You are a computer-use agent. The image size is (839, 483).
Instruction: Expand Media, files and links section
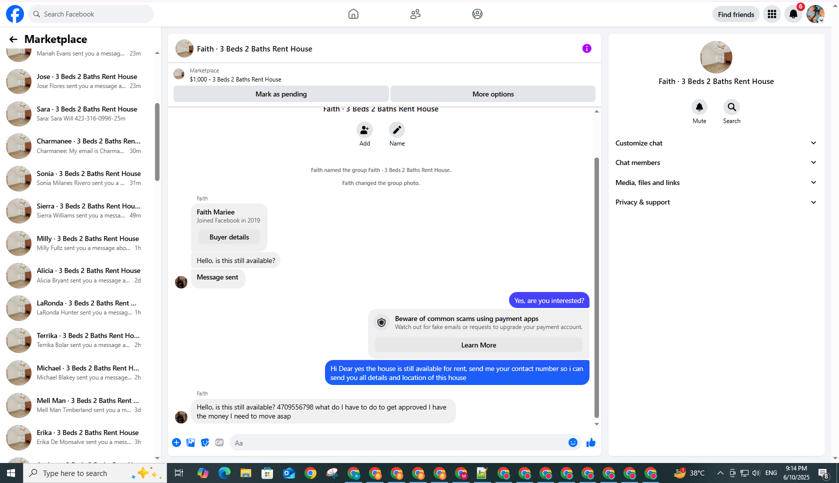716,182
